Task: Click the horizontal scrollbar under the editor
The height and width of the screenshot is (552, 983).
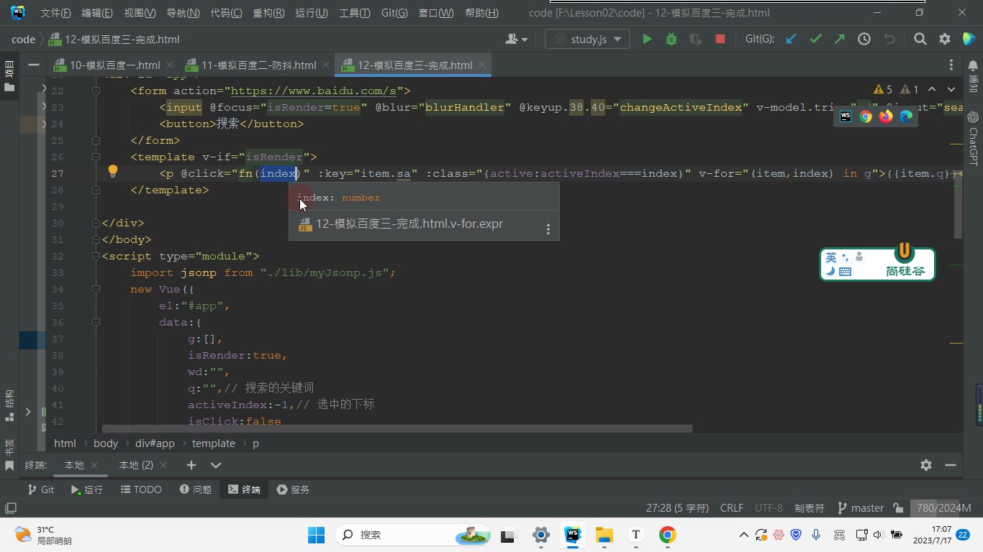Action: tap(397, 429)
